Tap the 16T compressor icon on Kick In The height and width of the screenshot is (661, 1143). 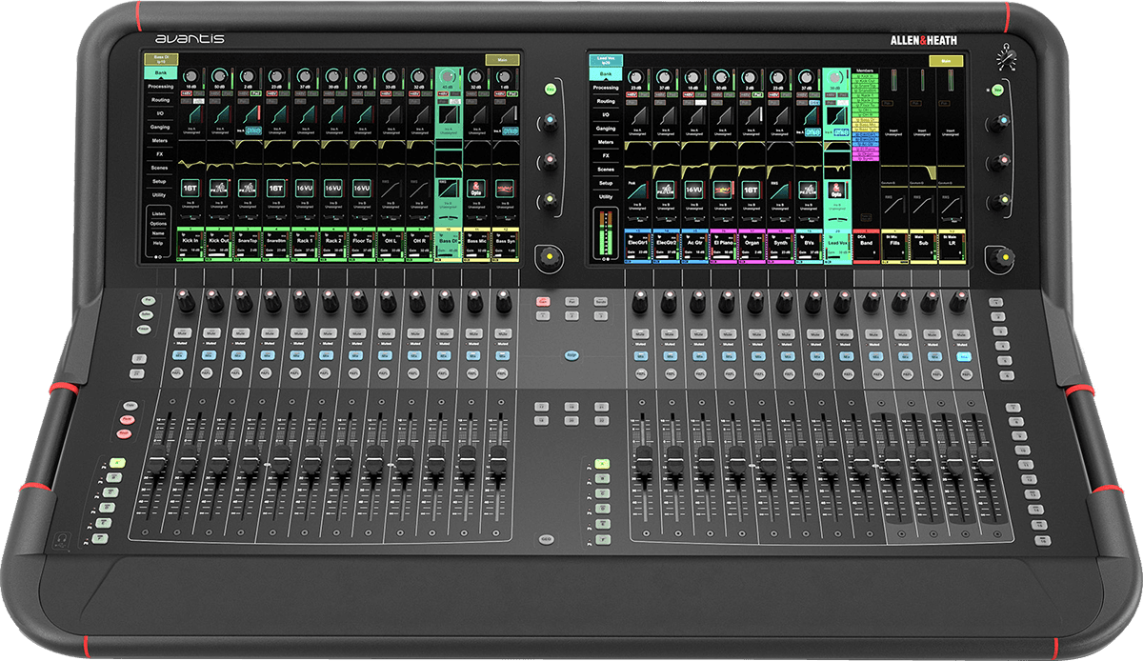click(190, 189)
